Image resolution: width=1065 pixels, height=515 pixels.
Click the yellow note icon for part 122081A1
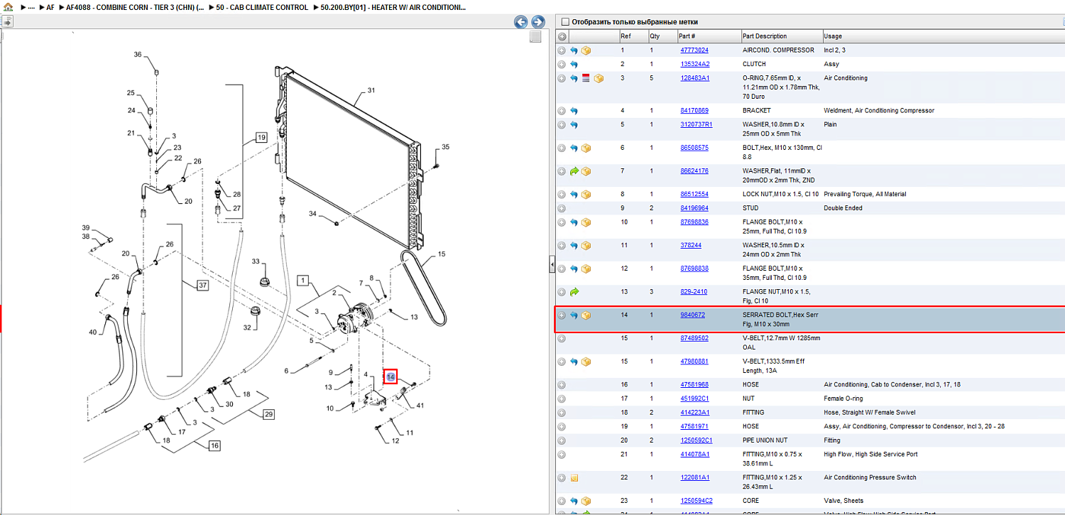(x=574, y=478)
